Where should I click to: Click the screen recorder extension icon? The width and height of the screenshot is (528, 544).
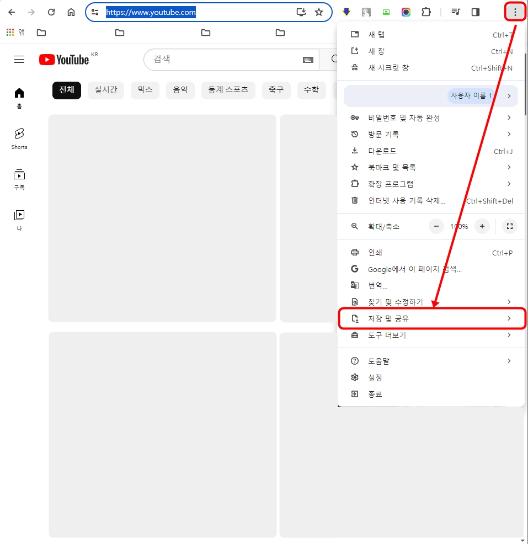click(x=386, y=12)
